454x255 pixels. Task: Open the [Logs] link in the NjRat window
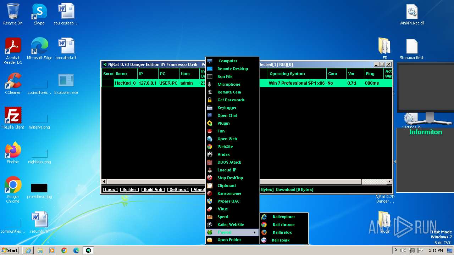(x=110, y=189)
